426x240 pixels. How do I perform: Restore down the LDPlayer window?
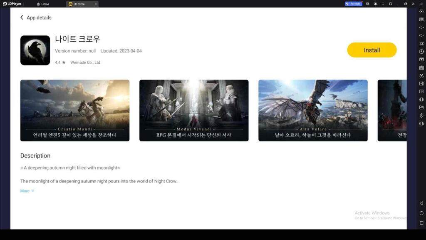[x=405, y=4]
